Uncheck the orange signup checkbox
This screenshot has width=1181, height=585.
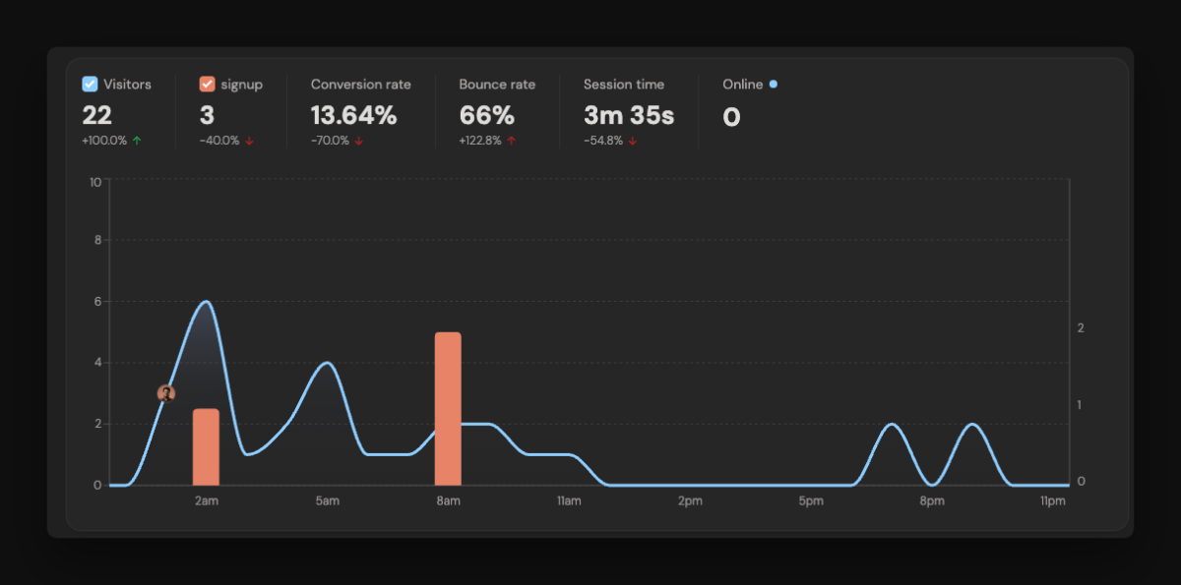coord(207,85)
